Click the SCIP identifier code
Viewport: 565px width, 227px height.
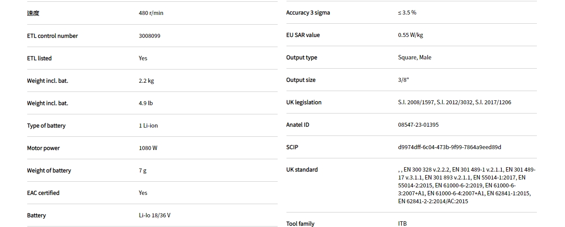[449, 147]
